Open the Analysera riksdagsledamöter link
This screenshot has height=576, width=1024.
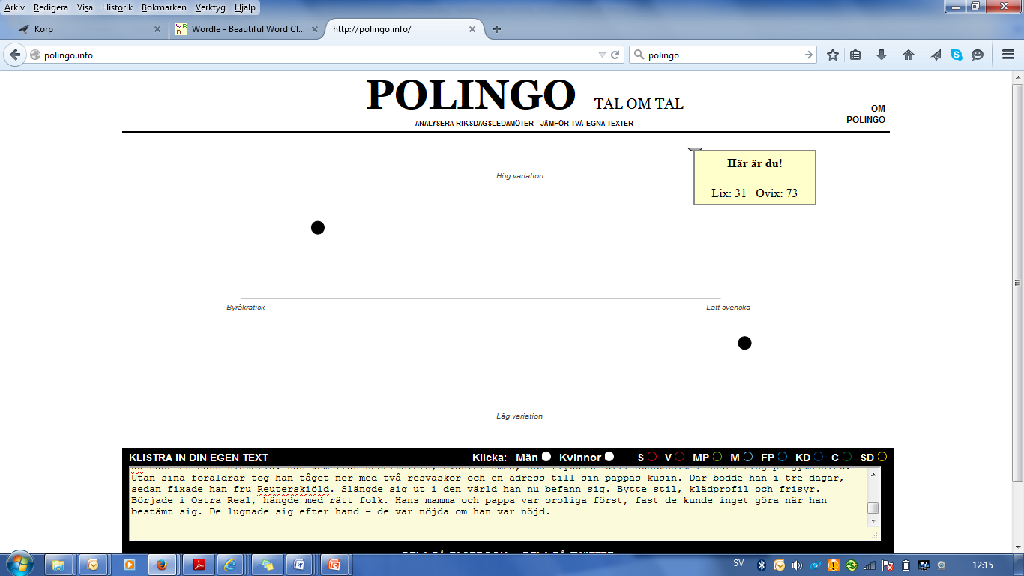(x=475, y=124)
